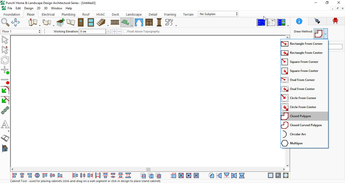Choose the Window tool icon
Viewport: 345px width, 183px height.
[91, 22]
